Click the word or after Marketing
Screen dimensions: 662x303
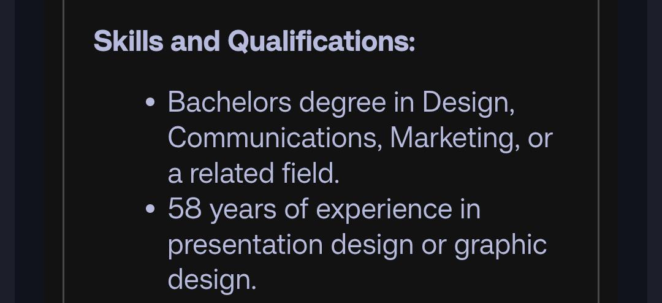tap(540, 139)
